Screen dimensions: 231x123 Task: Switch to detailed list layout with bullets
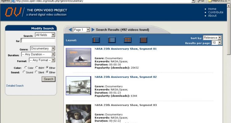pos(96,40)
